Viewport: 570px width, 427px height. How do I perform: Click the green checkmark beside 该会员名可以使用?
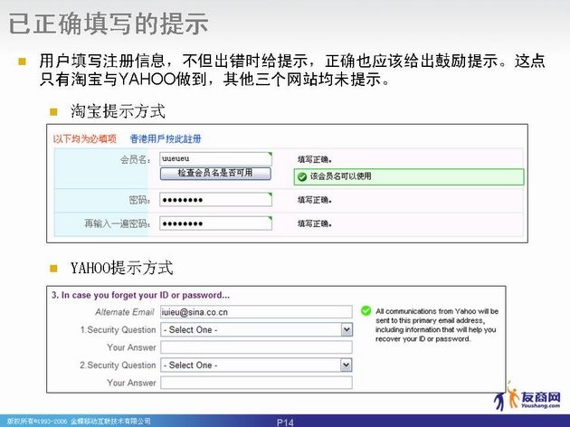pyautogui.click(x=302, y=176)
